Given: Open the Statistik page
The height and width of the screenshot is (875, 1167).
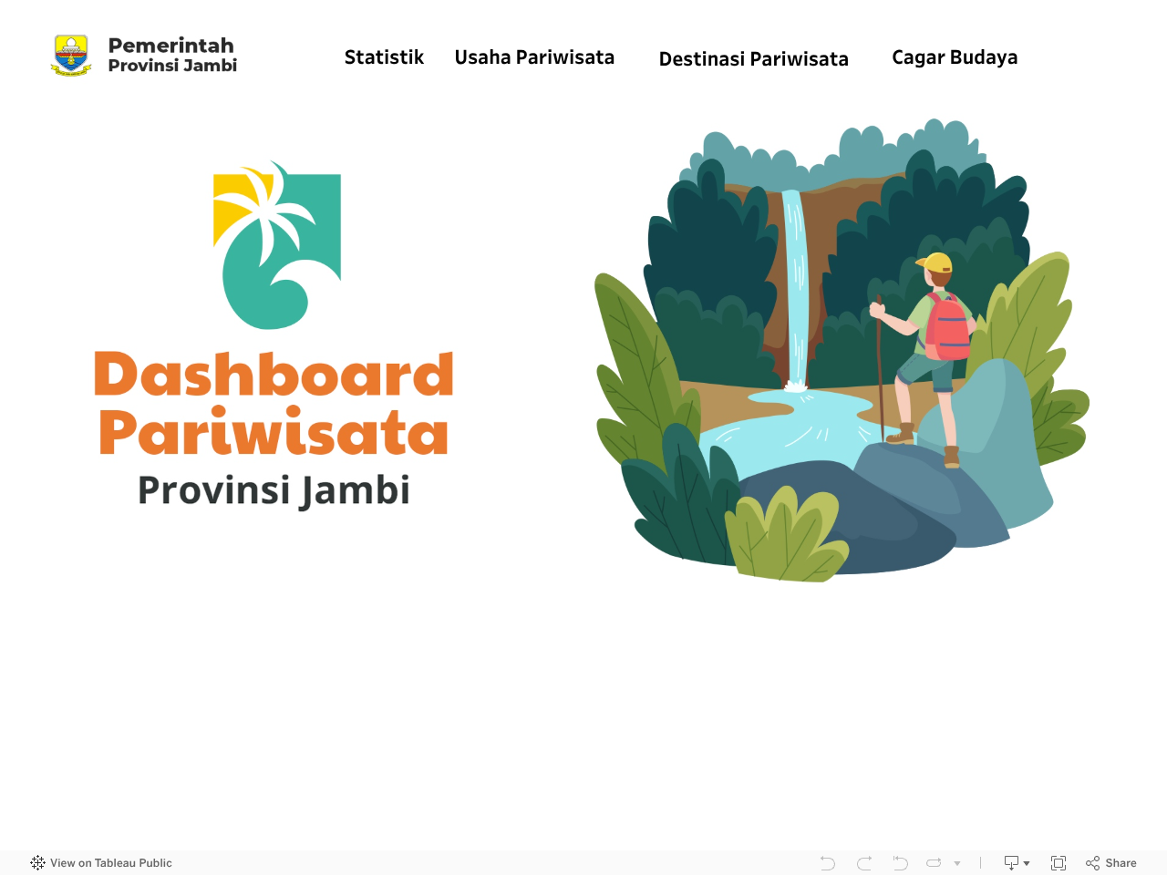Looking at the screenshot, I should click(x=384, y=57).
